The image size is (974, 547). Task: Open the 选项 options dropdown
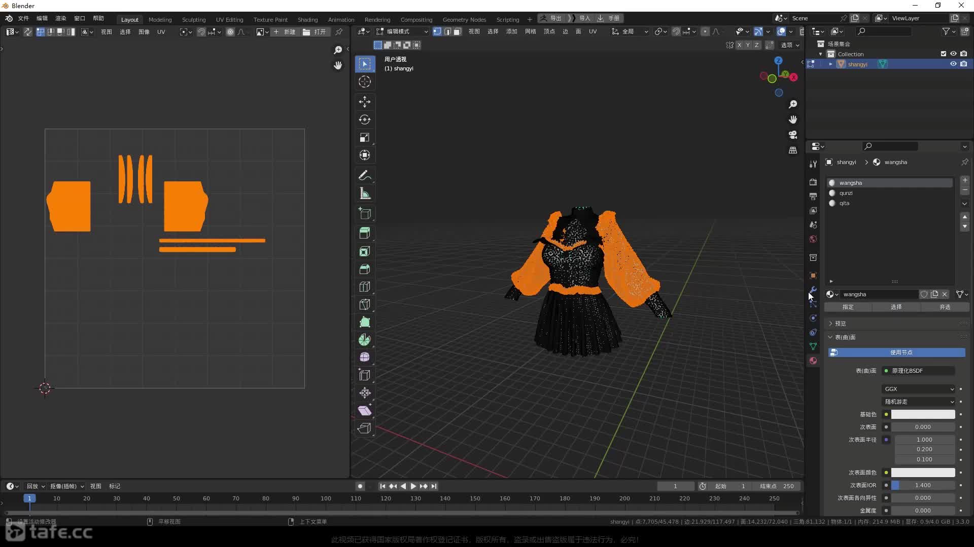tap(790, 45)
